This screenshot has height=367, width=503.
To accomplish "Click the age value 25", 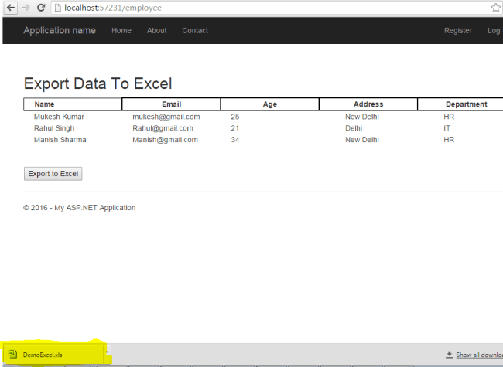I will point(234,117).
